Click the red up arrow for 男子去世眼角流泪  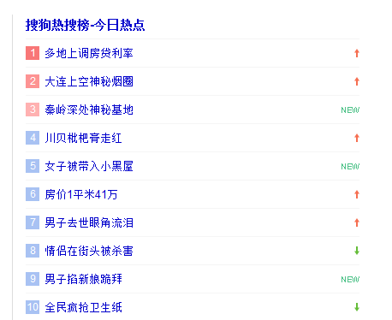coord(357,222)
